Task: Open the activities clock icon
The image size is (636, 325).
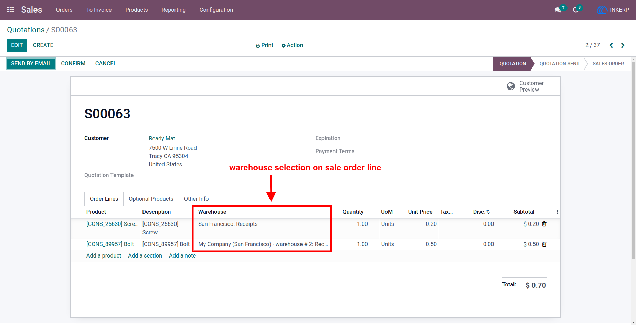Action: pyautogui.click(x=576, y=10)
